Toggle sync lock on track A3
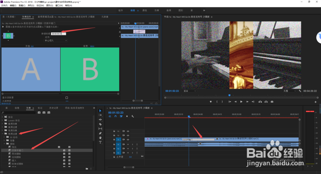Image resolution: width=321 pixels, height=174 pixels. (x=124, y=153)
